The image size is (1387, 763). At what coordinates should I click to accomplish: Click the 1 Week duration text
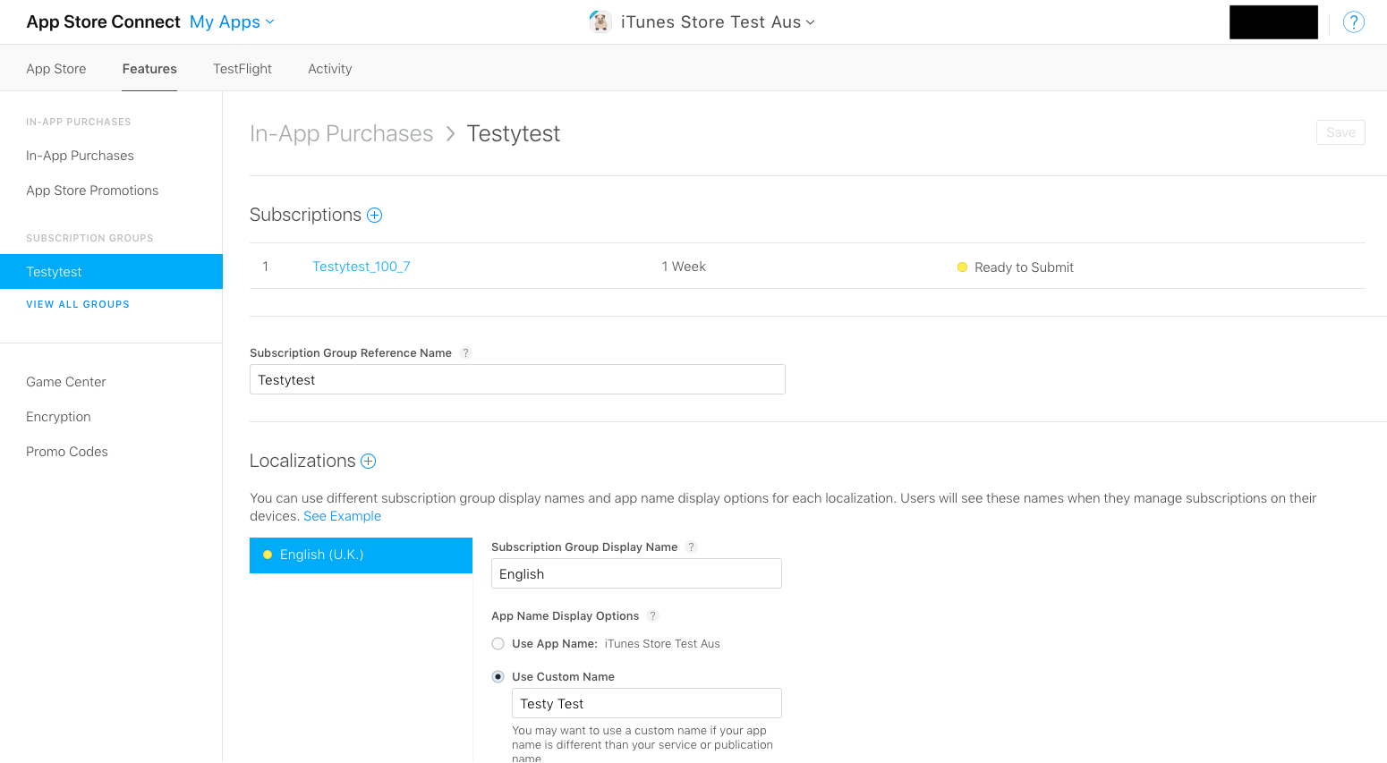pos(684,267)
